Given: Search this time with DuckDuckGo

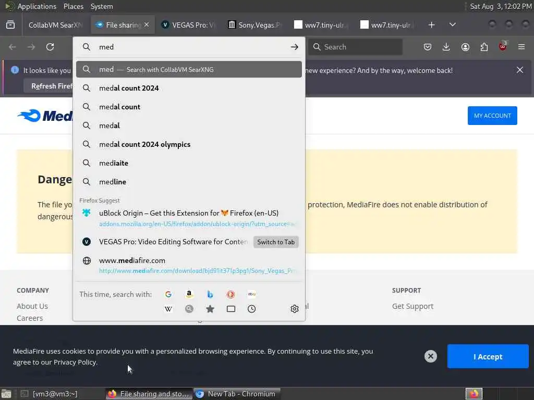Looking at the screenshot, I should click(x=231, y=294).
